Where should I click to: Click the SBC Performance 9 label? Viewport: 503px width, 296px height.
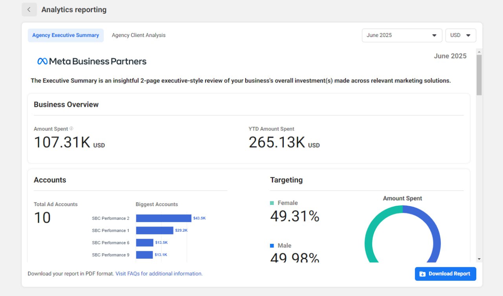(x=111, y=255)
